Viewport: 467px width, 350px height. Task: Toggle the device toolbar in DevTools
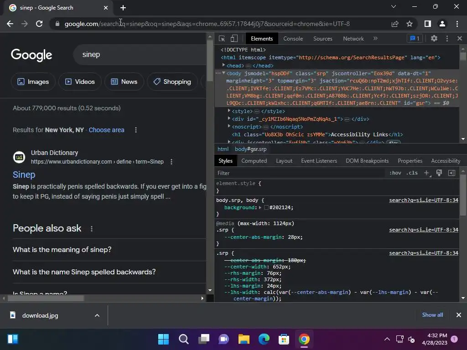pos(234,38)
